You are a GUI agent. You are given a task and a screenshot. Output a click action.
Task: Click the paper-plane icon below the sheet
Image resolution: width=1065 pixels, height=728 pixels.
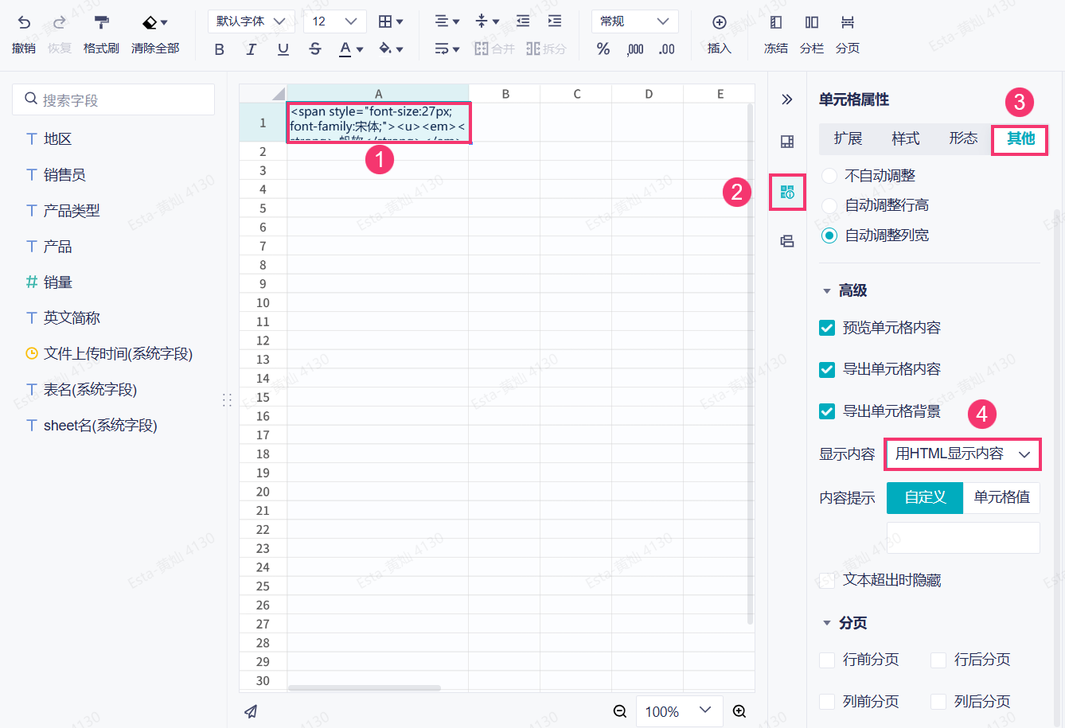(x=251, y=711)
